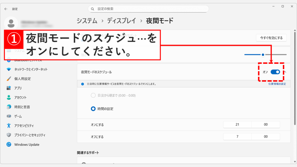This screenshot has height=167, width=297.
Task: Select the 日没から朝まで option
Action: [93, 95]
